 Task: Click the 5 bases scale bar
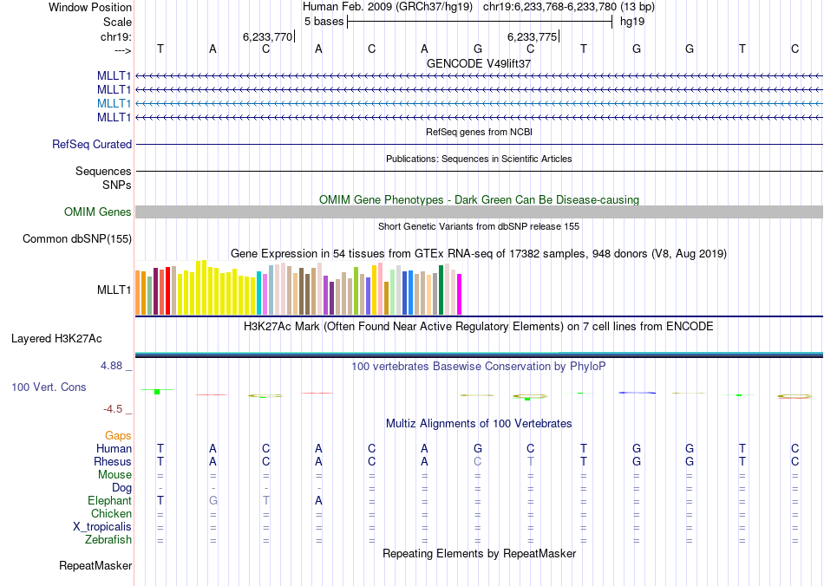480,22
